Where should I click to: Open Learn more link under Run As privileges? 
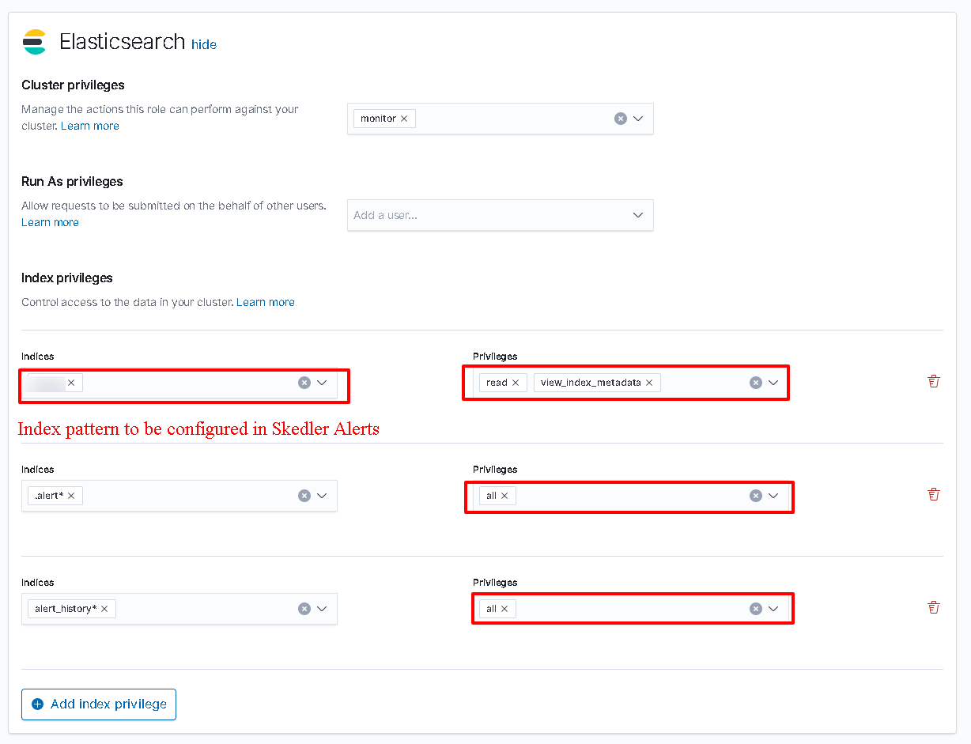50,222
